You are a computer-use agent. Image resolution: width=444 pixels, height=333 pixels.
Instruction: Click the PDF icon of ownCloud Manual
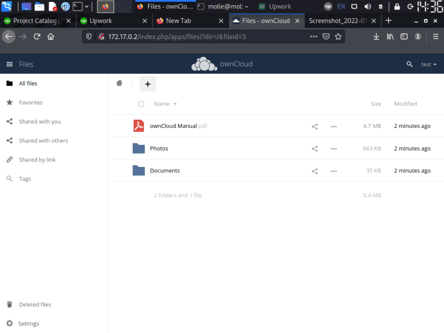[139, 126]
